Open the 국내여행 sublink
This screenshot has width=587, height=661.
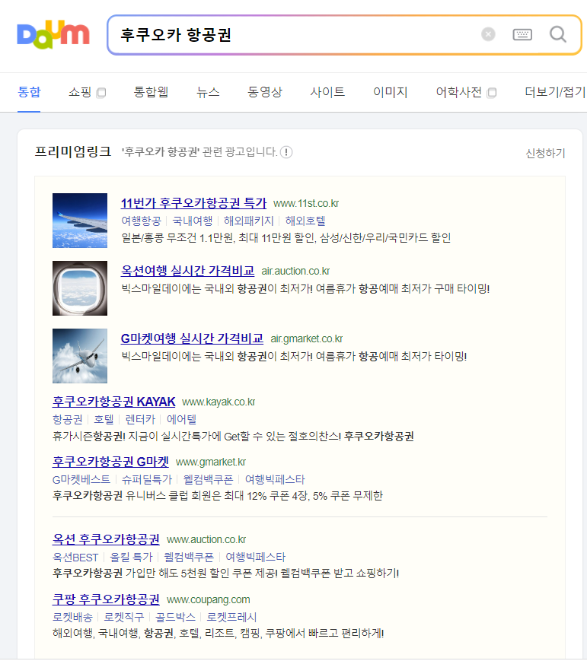[193, 221]
